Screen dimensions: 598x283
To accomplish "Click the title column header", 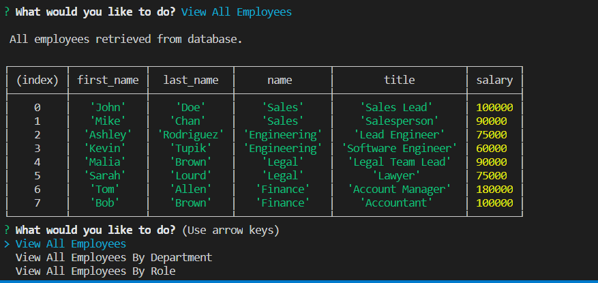I will (400, 80).
